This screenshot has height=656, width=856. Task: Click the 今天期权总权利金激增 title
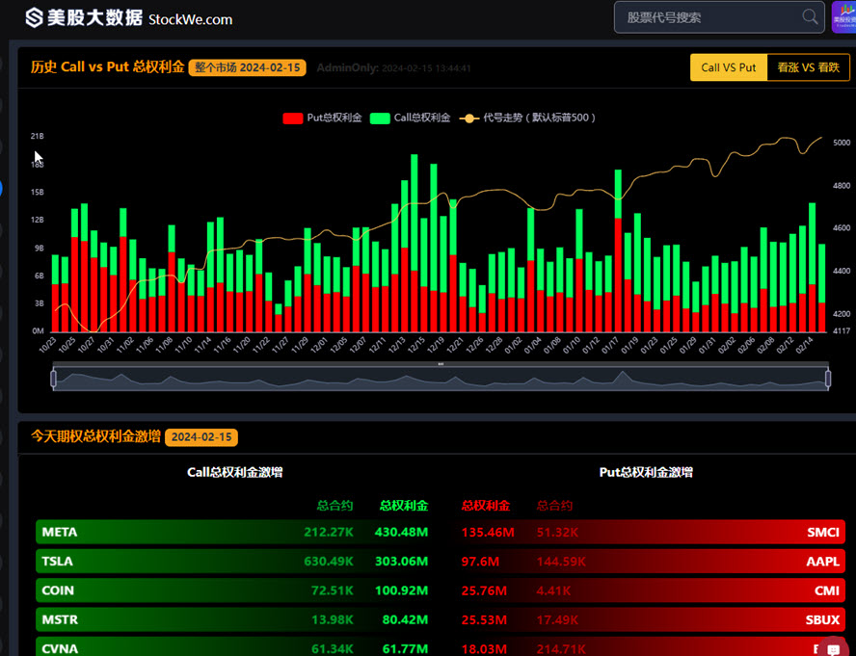[96, 436]
